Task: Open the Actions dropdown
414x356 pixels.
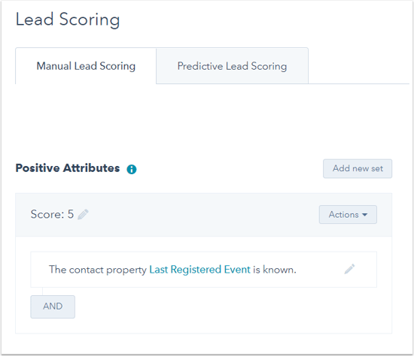Action: coord(348,215)
